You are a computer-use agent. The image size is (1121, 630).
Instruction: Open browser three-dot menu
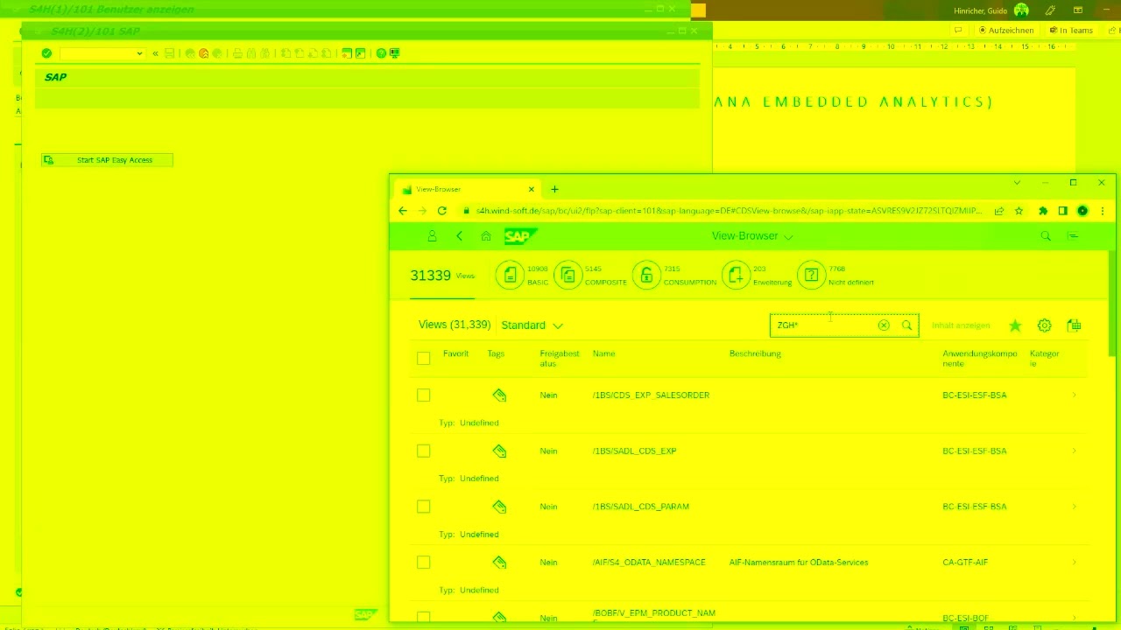(x=1103, y=211)
